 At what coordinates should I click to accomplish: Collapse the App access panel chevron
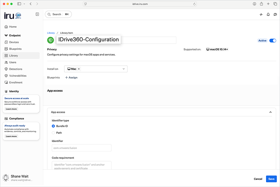point(270,112)
